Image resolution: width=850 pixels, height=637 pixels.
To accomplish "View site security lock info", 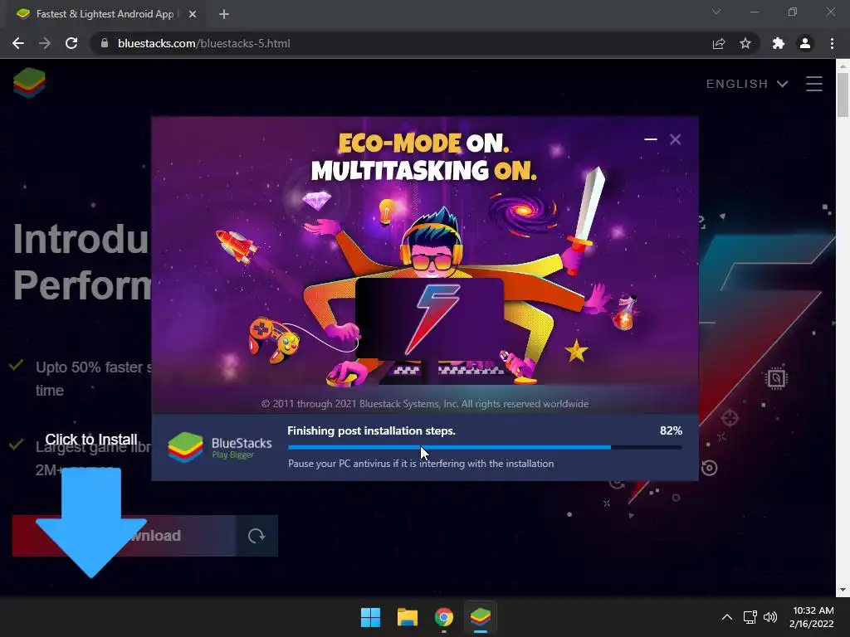I will 105,43.
